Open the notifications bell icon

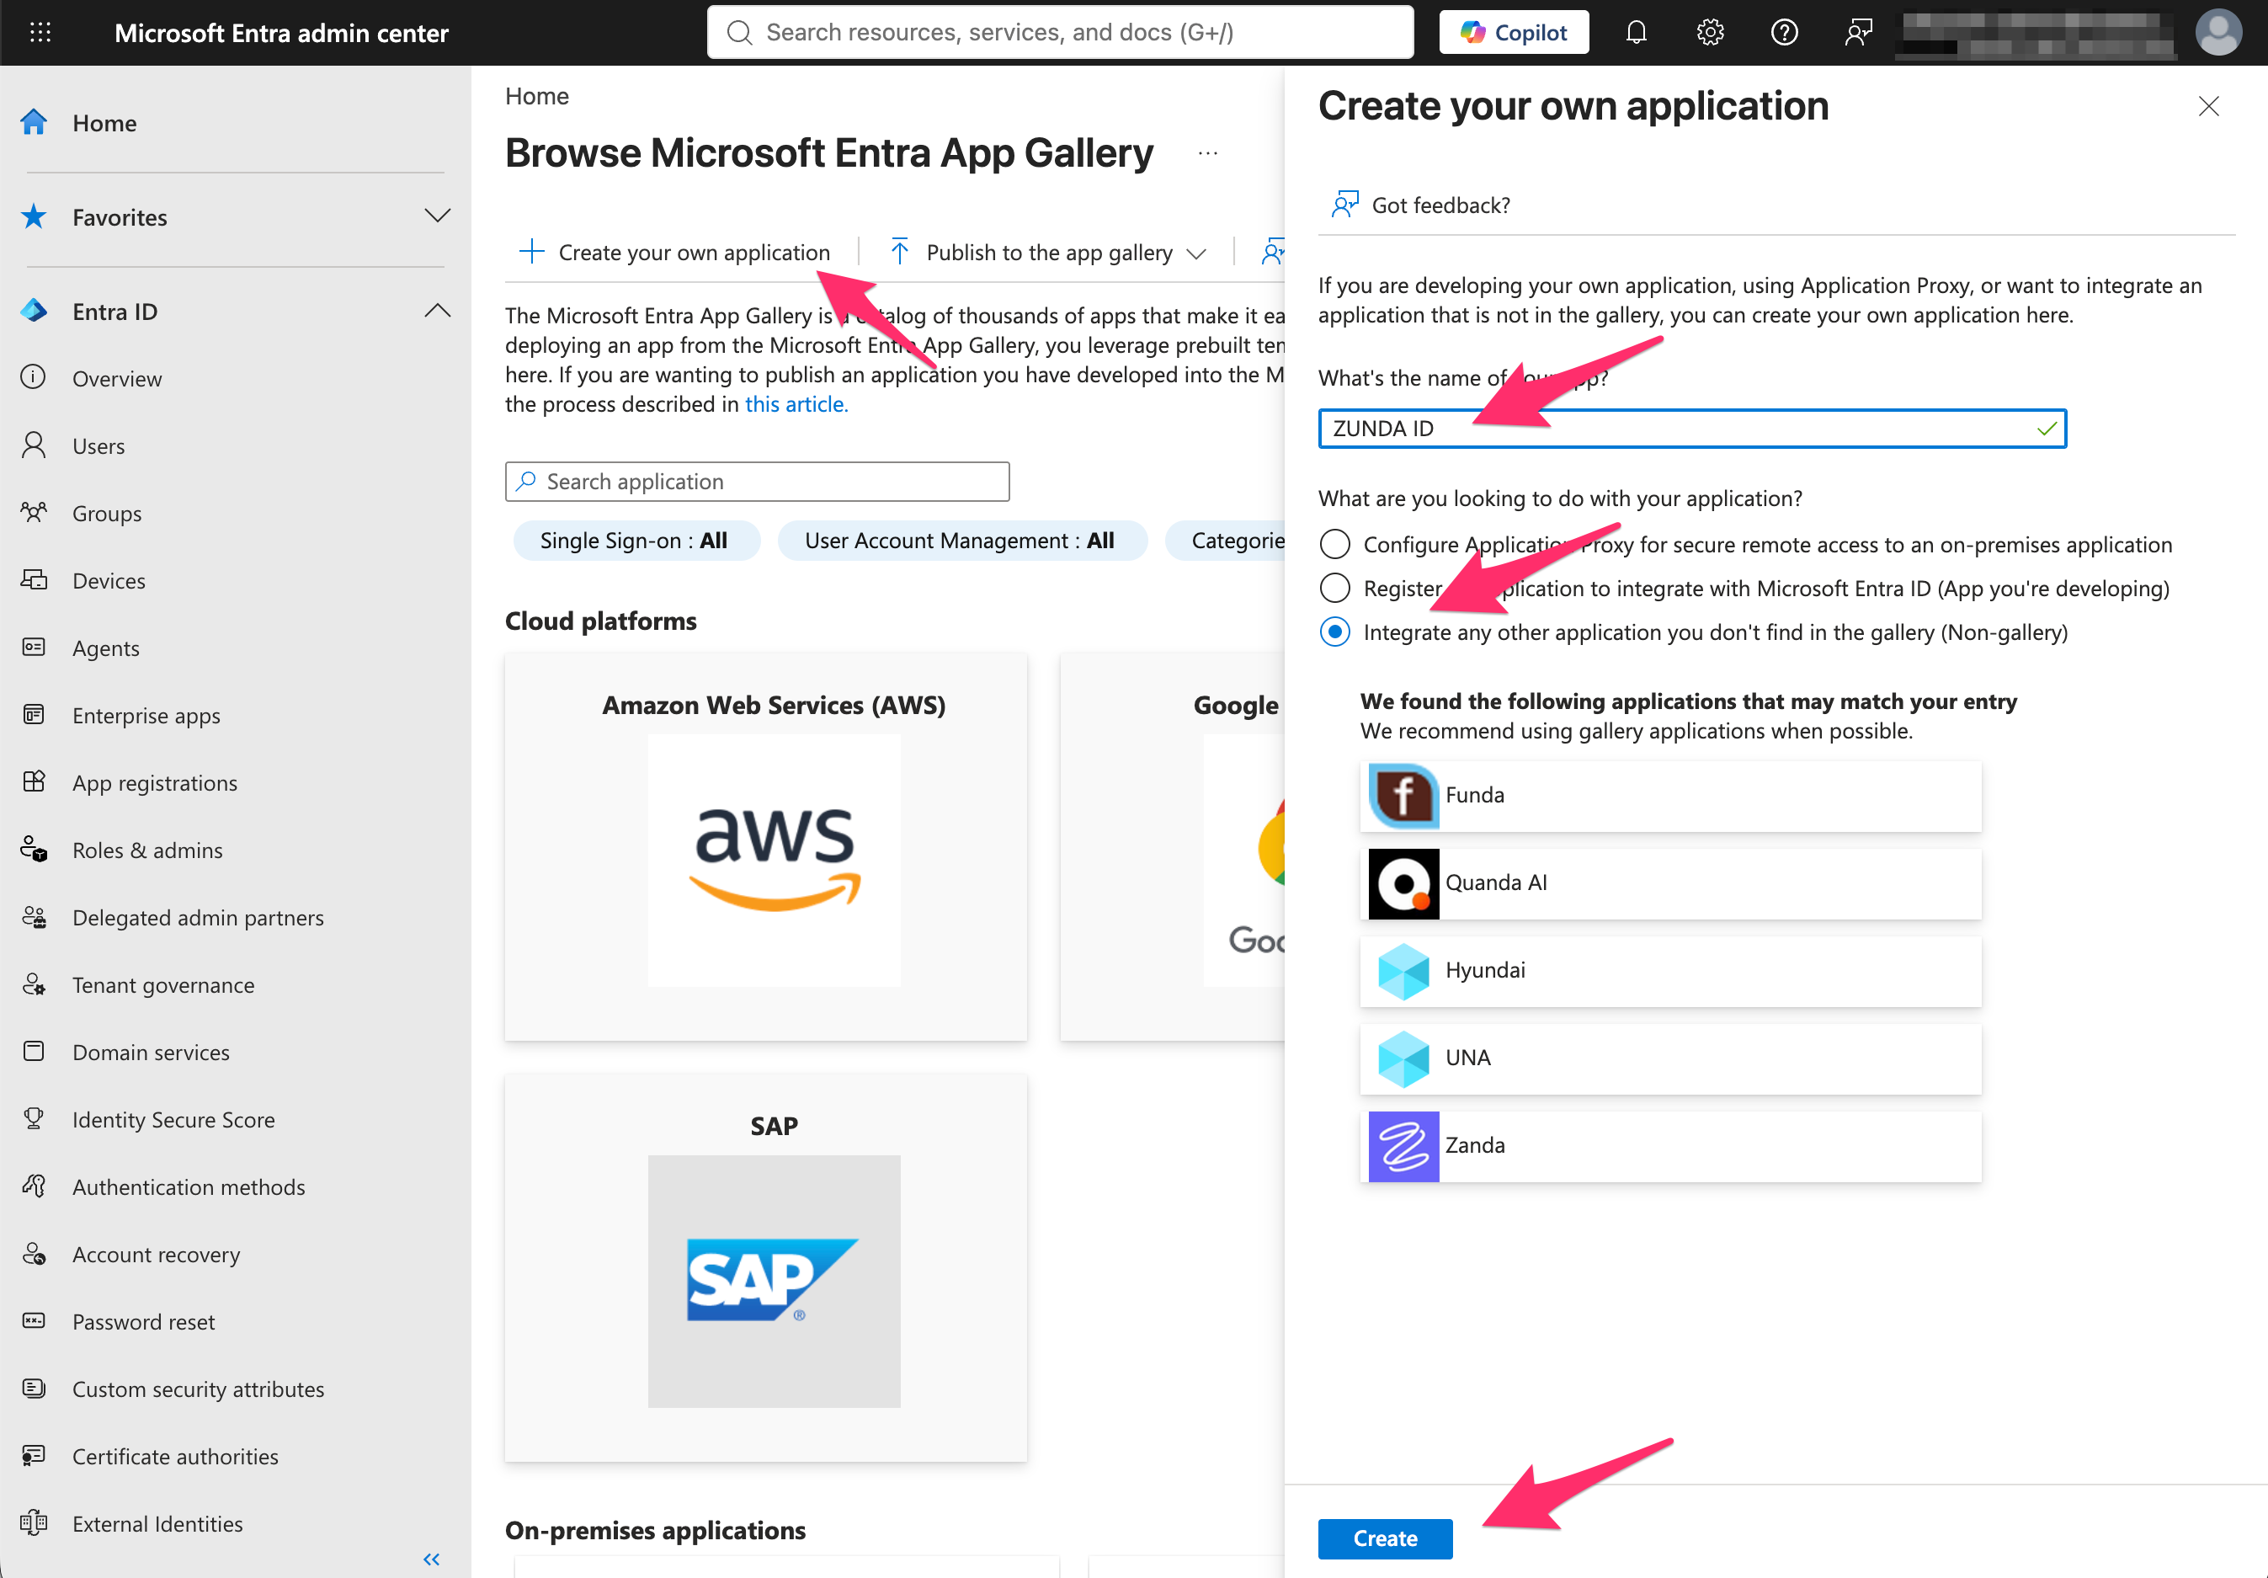[x=1636, y=33]
